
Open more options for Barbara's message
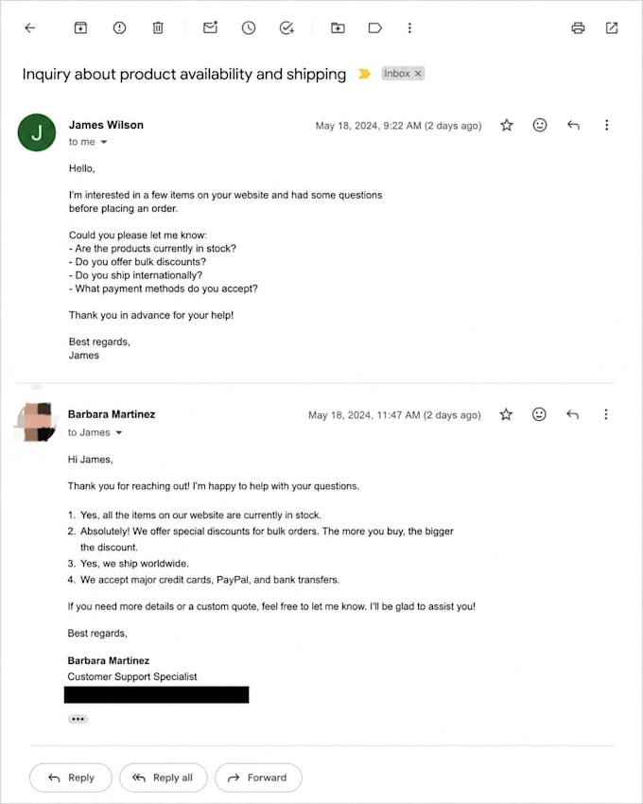click(x=605, y=414)
